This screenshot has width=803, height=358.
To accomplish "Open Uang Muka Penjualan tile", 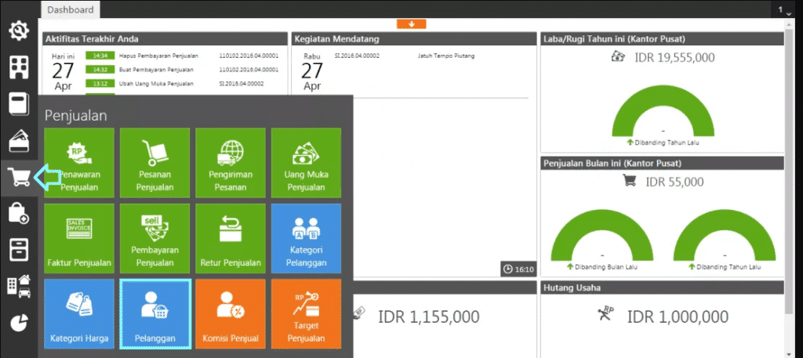I will point(306,163).
